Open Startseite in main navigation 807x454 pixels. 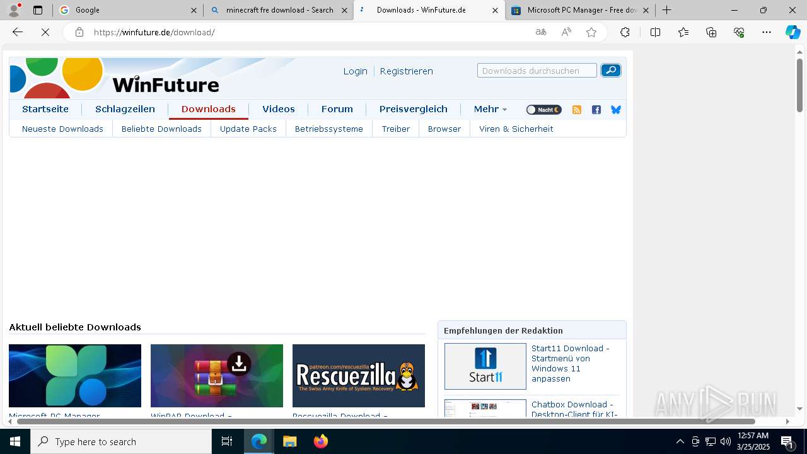(x=45, y=109)
